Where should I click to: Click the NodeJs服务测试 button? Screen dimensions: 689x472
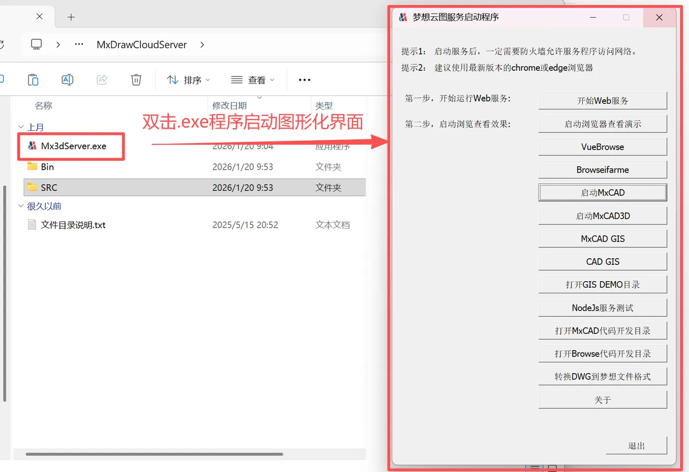point(603,308)
